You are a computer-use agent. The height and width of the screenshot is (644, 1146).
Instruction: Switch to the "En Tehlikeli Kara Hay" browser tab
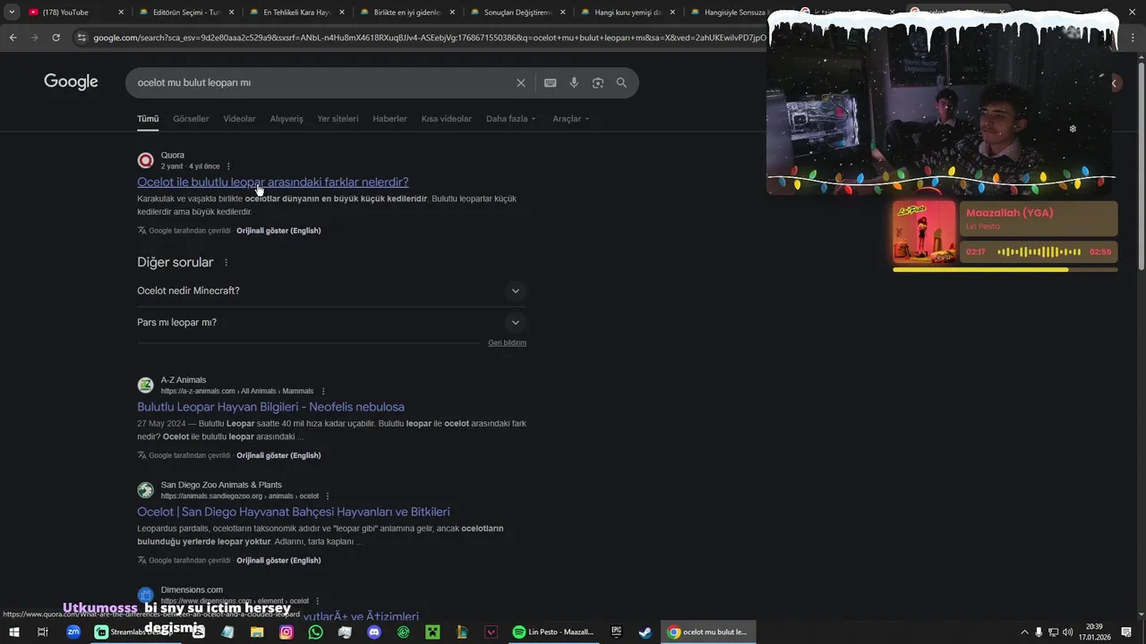pyautogui.click(x=295, y=13)
